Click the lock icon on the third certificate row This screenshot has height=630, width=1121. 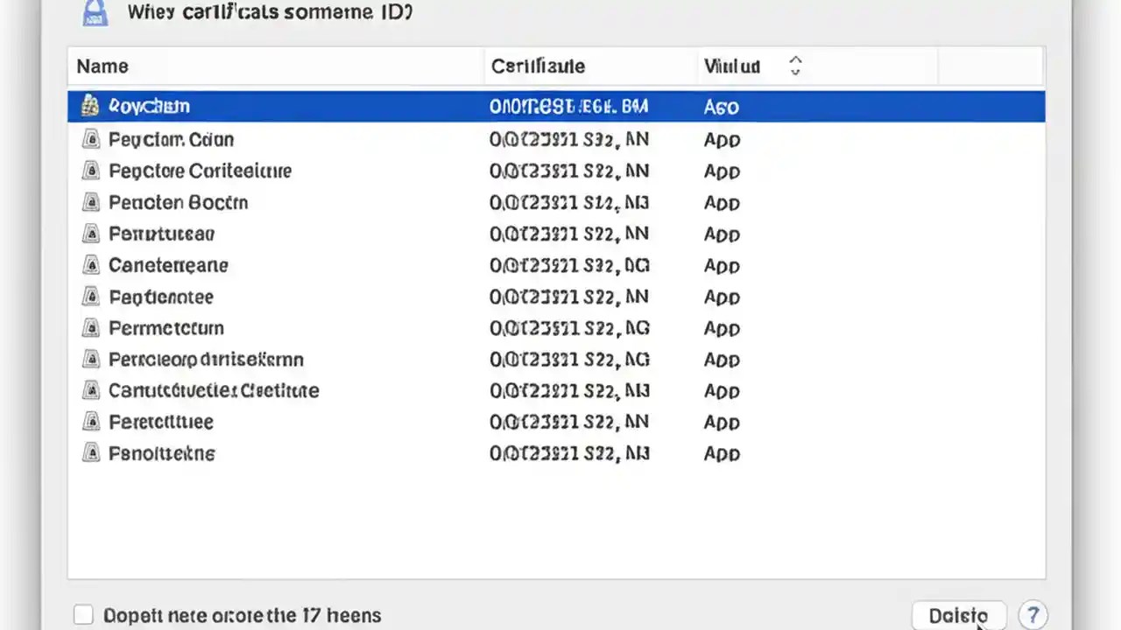click(91, 171)
